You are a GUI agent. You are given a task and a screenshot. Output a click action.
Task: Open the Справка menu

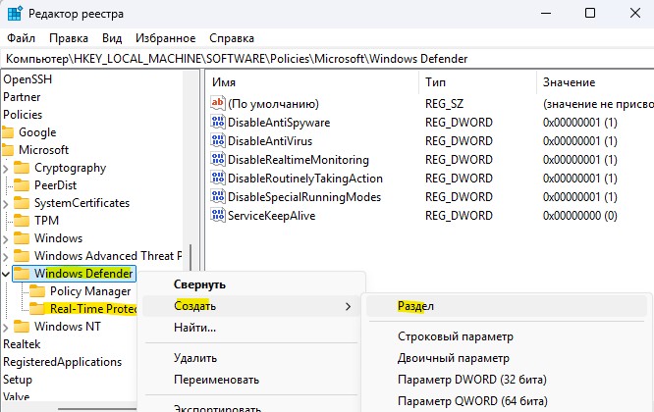(232, 38)
